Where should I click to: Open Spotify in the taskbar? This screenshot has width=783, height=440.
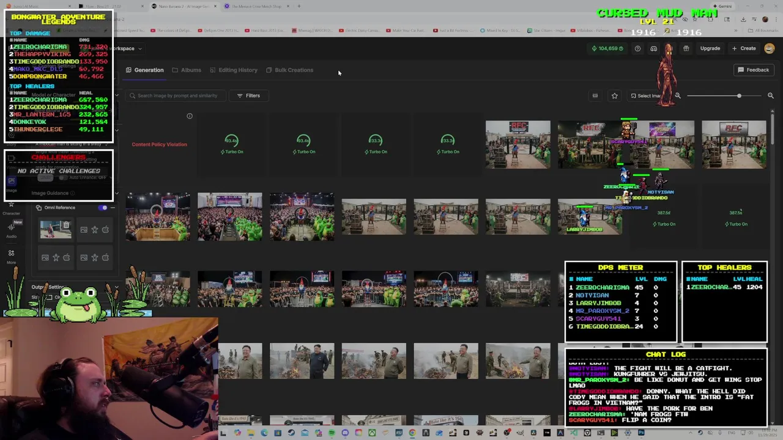(x=332, y=433)
